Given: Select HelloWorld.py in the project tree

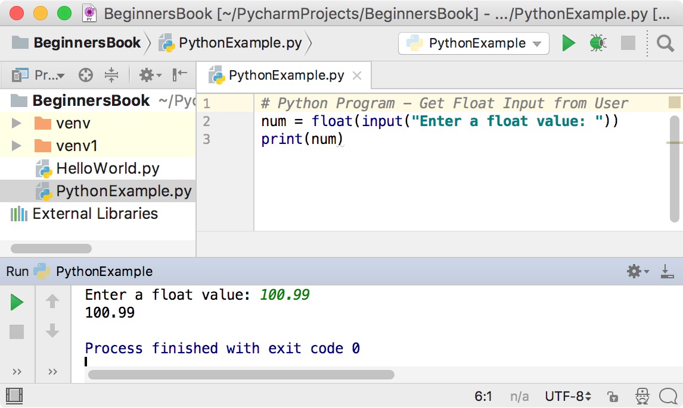Looking at the screenshot, I should pos(107,168).
